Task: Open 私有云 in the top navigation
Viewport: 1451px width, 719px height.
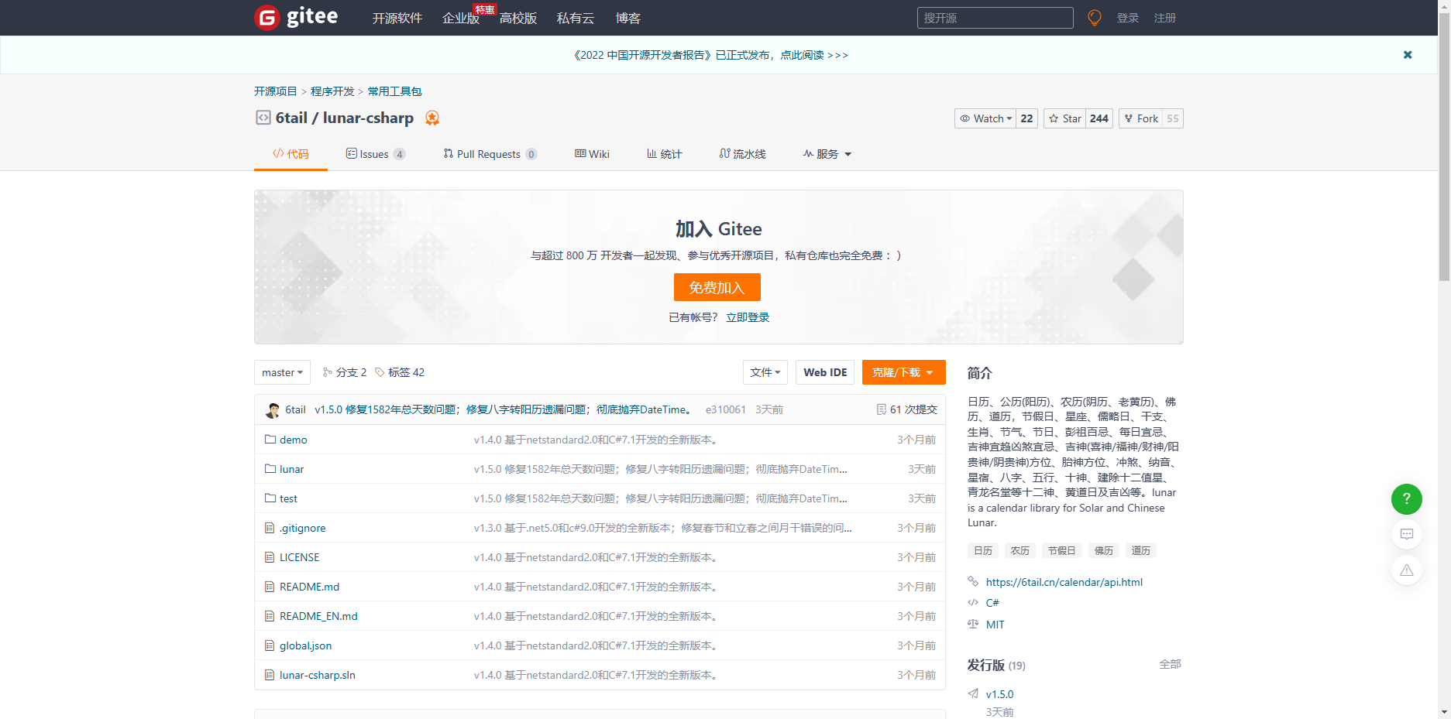Action: (576, 18)
